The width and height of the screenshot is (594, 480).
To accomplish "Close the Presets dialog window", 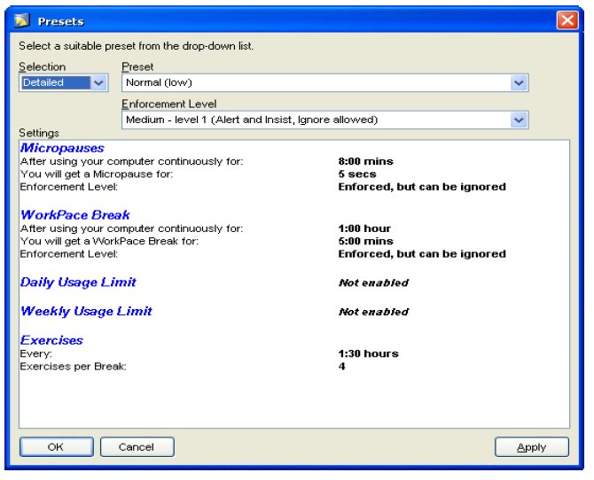I will click(x=567, y=20).
